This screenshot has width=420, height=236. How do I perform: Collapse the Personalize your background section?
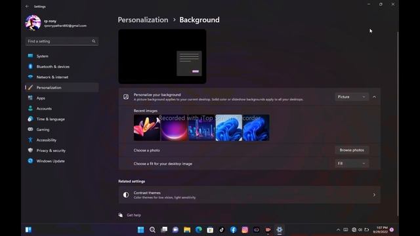point(374,97)
